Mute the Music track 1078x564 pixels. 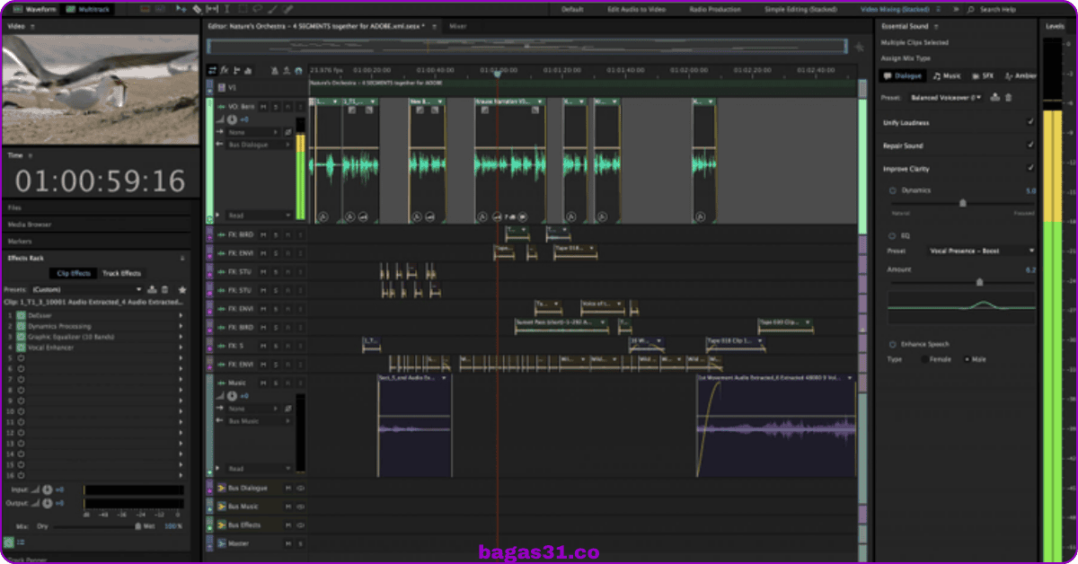tap(264, 383)
